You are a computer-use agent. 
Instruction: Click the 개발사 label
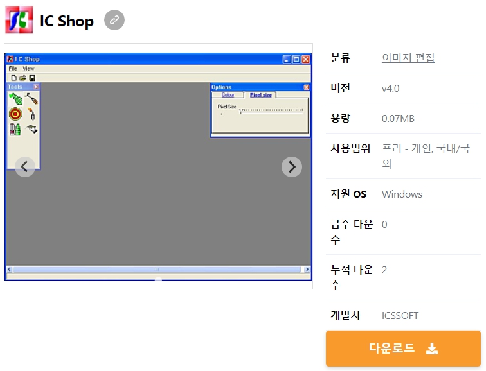tap(346, 316)
